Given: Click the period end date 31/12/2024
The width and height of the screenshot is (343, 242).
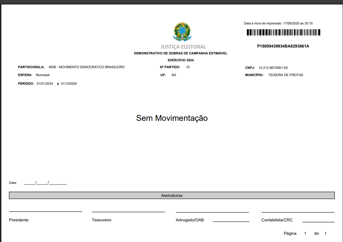Looking at the screenshot, I should (69, 84).
